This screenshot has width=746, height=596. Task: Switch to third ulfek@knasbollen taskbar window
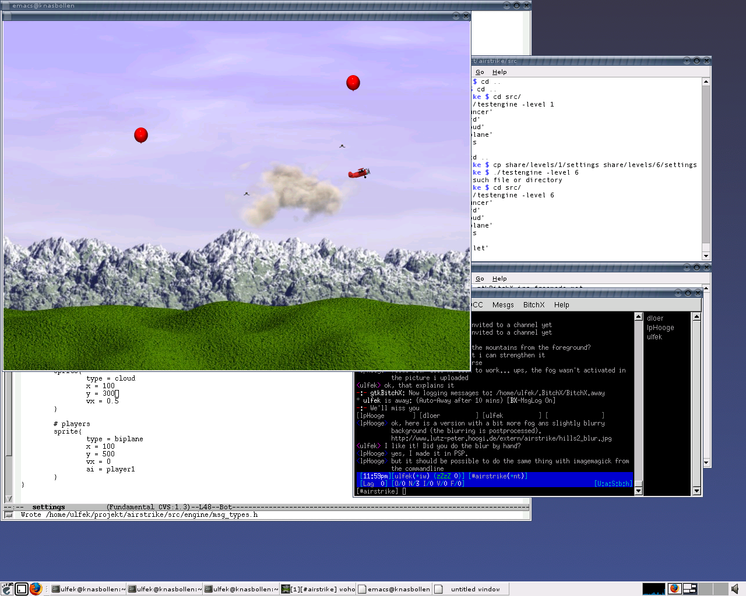point(241,589)
